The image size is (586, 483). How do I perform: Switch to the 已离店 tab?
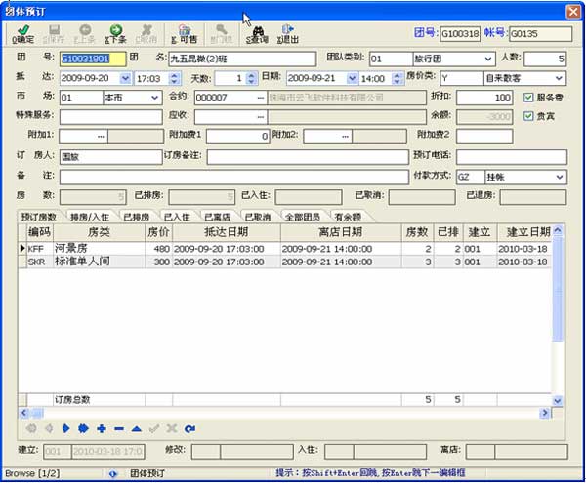coord(217,217)
